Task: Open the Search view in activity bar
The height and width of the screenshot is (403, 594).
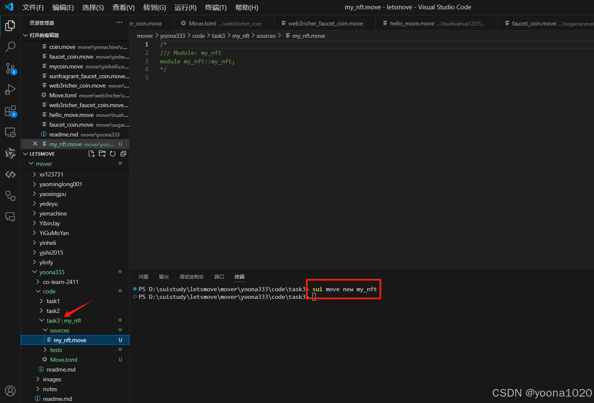Action: pyautogui.click(x=10, y=47)
